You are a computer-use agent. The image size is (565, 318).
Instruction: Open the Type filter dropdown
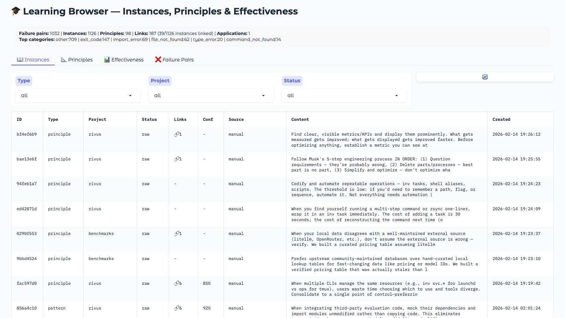tap(78, 95)
